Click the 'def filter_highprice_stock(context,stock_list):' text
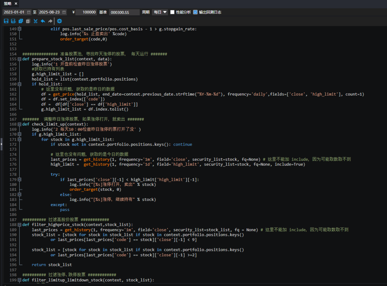Image resolution: width=387 pixels, height=286 pixels. [77, 224]
